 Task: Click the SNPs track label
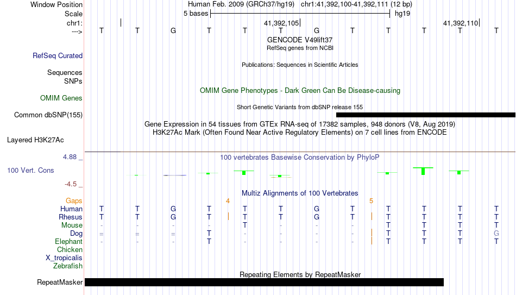pos(73,81)
